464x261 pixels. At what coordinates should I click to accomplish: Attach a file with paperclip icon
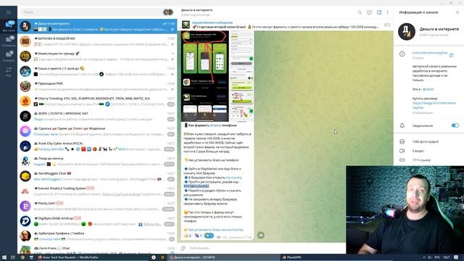pos(183,248)
